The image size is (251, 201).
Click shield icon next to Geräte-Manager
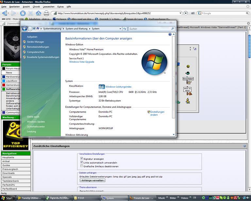click(24, 42)
